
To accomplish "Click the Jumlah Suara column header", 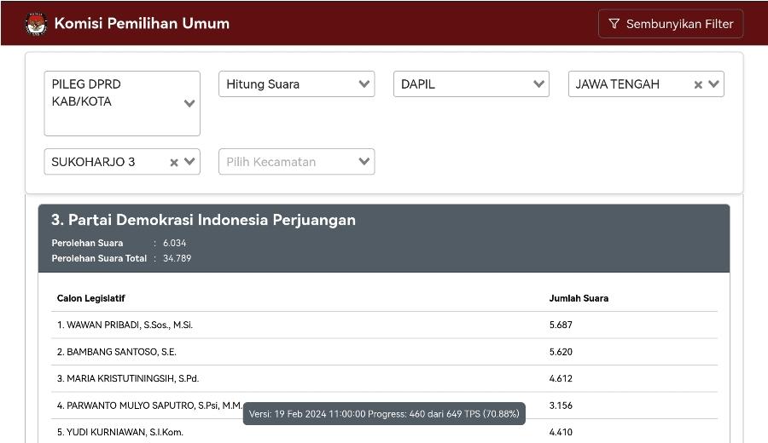I will (579, 298).
